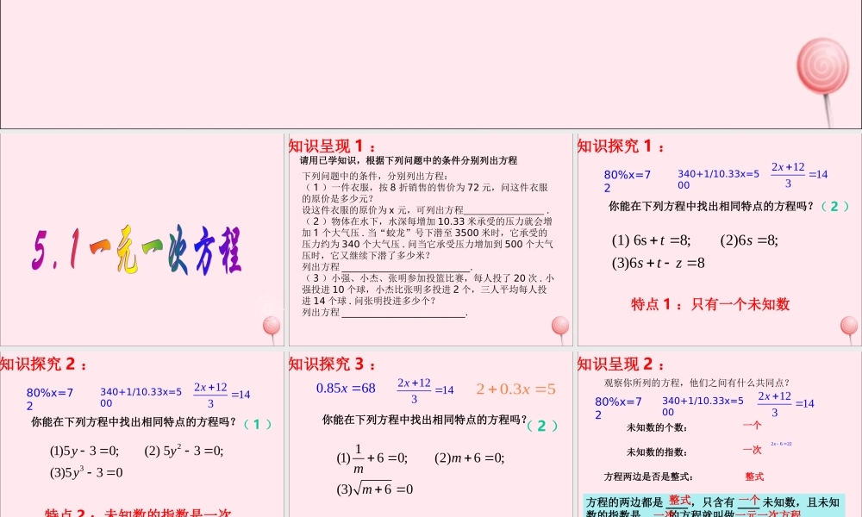Click the equation '(3)5y³-3=0'
The width and height of the screenshot is (862, 517).
point(86,472)
